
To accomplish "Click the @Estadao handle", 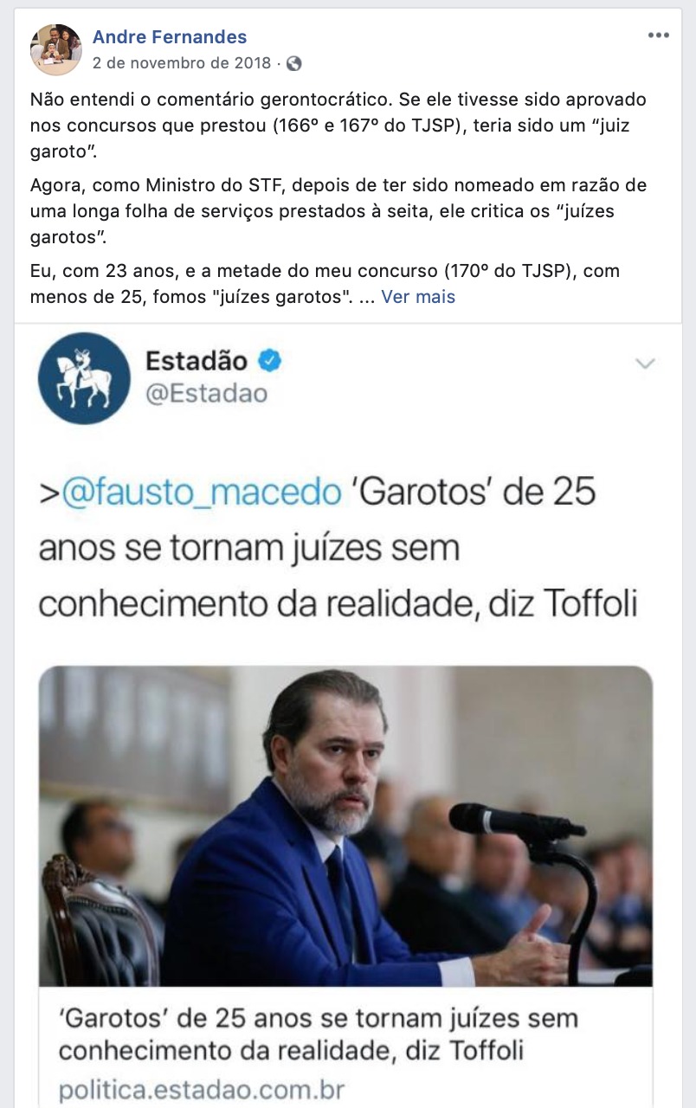I will 206,395.
